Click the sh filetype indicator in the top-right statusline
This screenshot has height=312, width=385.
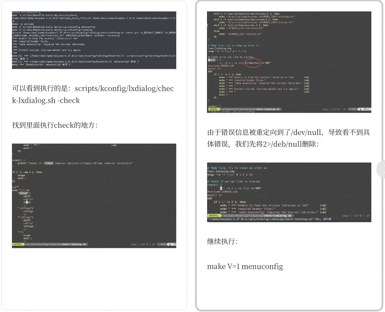(x=345, y=109)
